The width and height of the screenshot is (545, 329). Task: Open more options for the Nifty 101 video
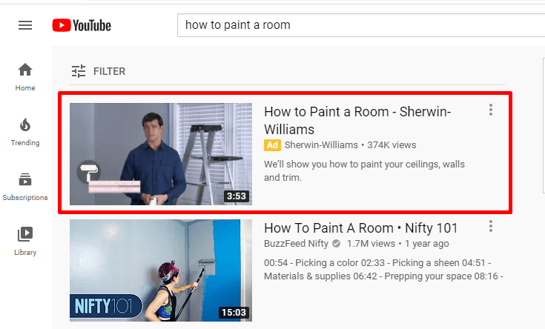tap(491, 226)
